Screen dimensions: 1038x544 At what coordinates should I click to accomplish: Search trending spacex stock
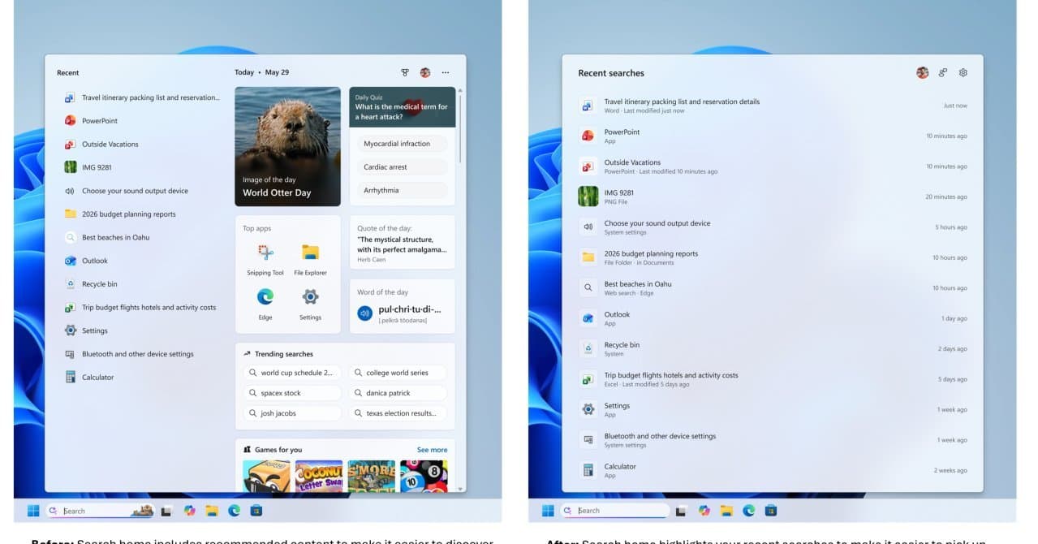tap(292, 393)
